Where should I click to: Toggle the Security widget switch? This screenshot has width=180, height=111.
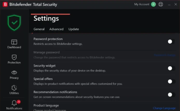tap(171, 68)
